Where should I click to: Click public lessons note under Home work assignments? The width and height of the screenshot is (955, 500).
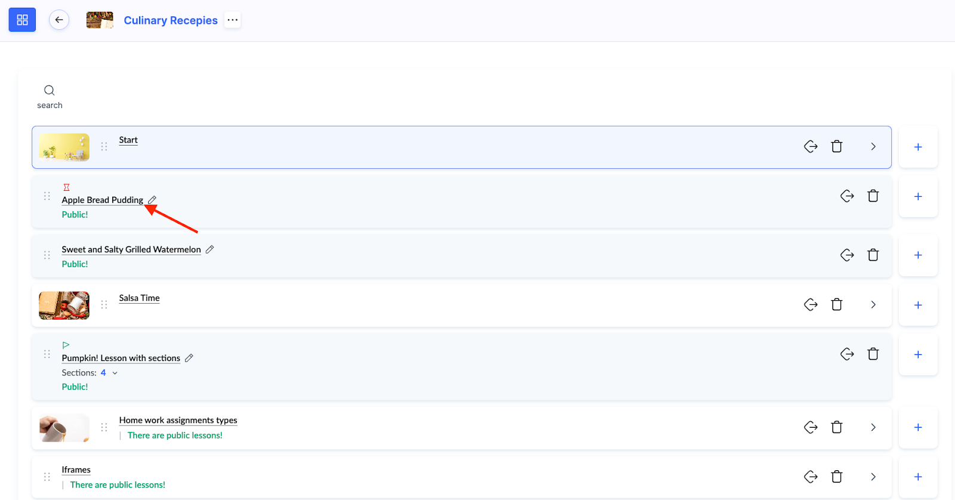coord(175,436)
